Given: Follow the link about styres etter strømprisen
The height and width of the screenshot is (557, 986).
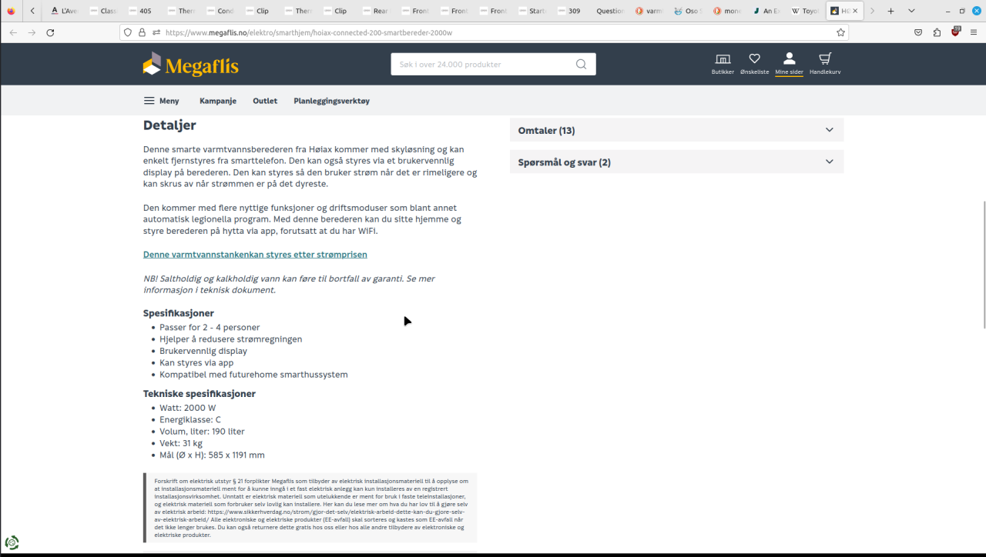Looking at the screenshot, I should (x=255, y=255).
